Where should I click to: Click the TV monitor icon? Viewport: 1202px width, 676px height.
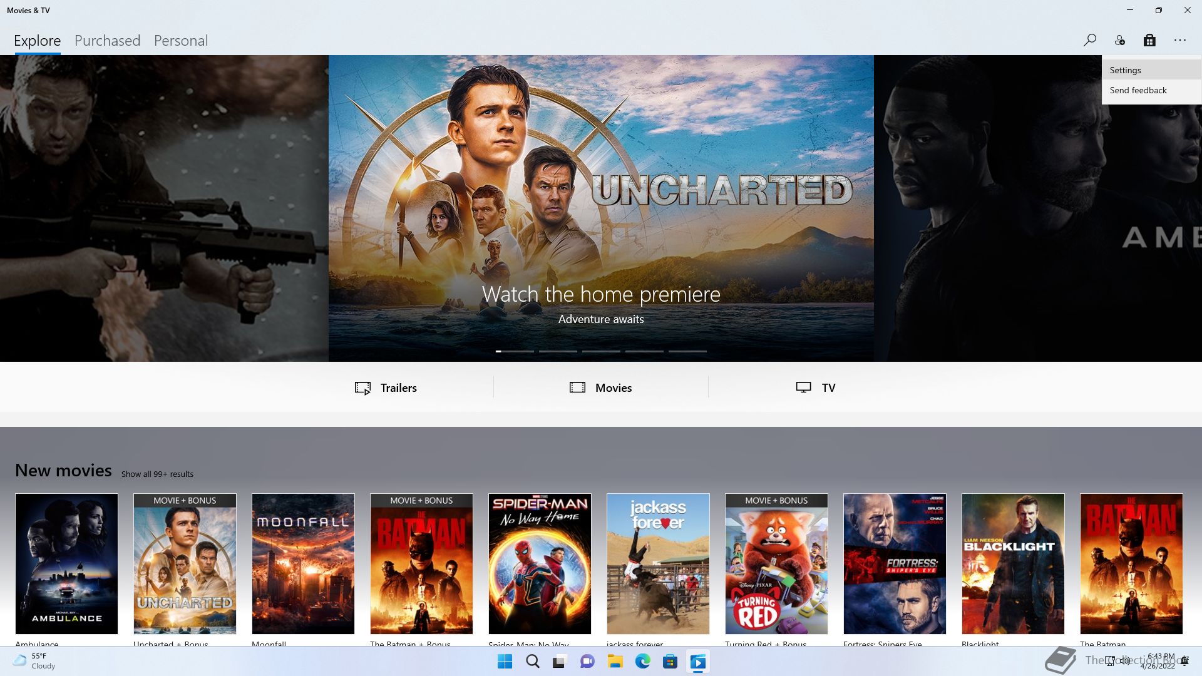pos(803,387)
